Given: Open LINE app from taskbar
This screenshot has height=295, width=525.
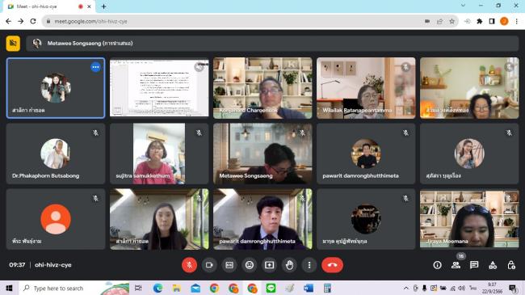Looking at the screenshot, I should 271,288.
